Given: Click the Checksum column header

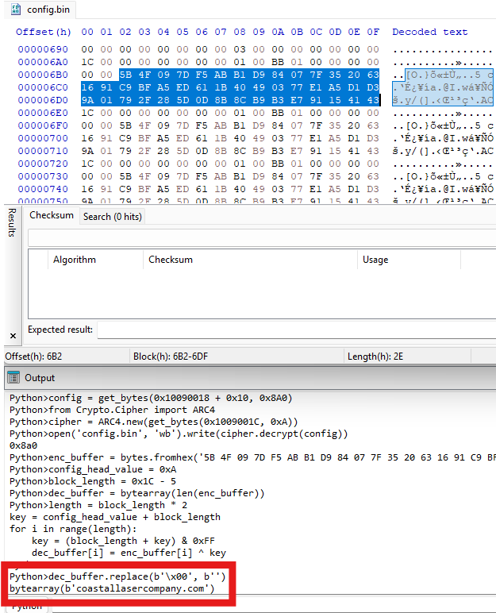Looking at the screenshot, I should point(171,260).
